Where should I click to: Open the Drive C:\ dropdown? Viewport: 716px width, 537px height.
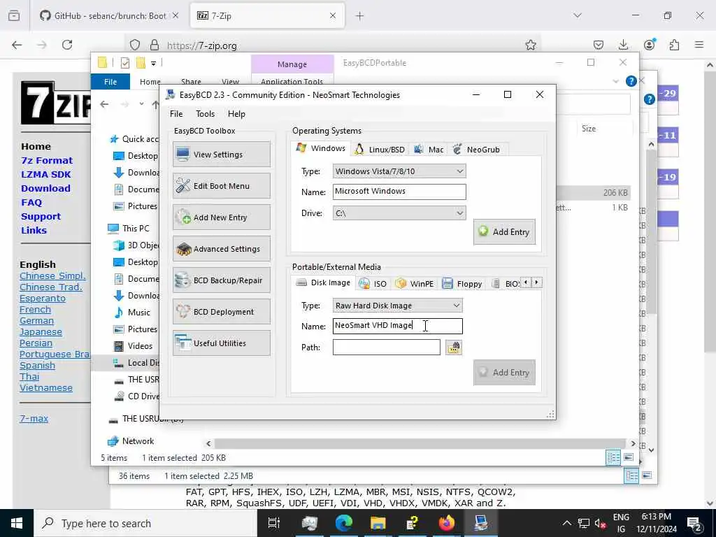click(399, 213)
